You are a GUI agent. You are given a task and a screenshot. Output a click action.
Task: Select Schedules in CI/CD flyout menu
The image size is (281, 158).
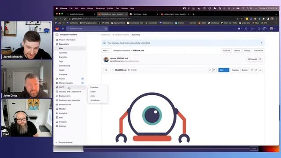coord(95,101)
